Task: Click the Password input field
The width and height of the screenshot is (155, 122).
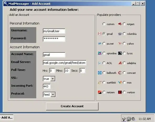Action: (x=54, y=39)
